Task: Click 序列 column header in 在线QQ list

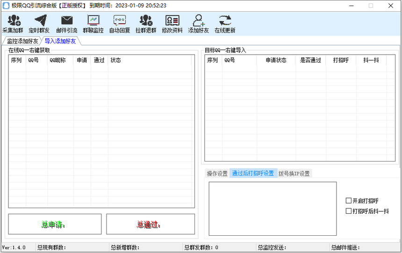Action: 17,60
